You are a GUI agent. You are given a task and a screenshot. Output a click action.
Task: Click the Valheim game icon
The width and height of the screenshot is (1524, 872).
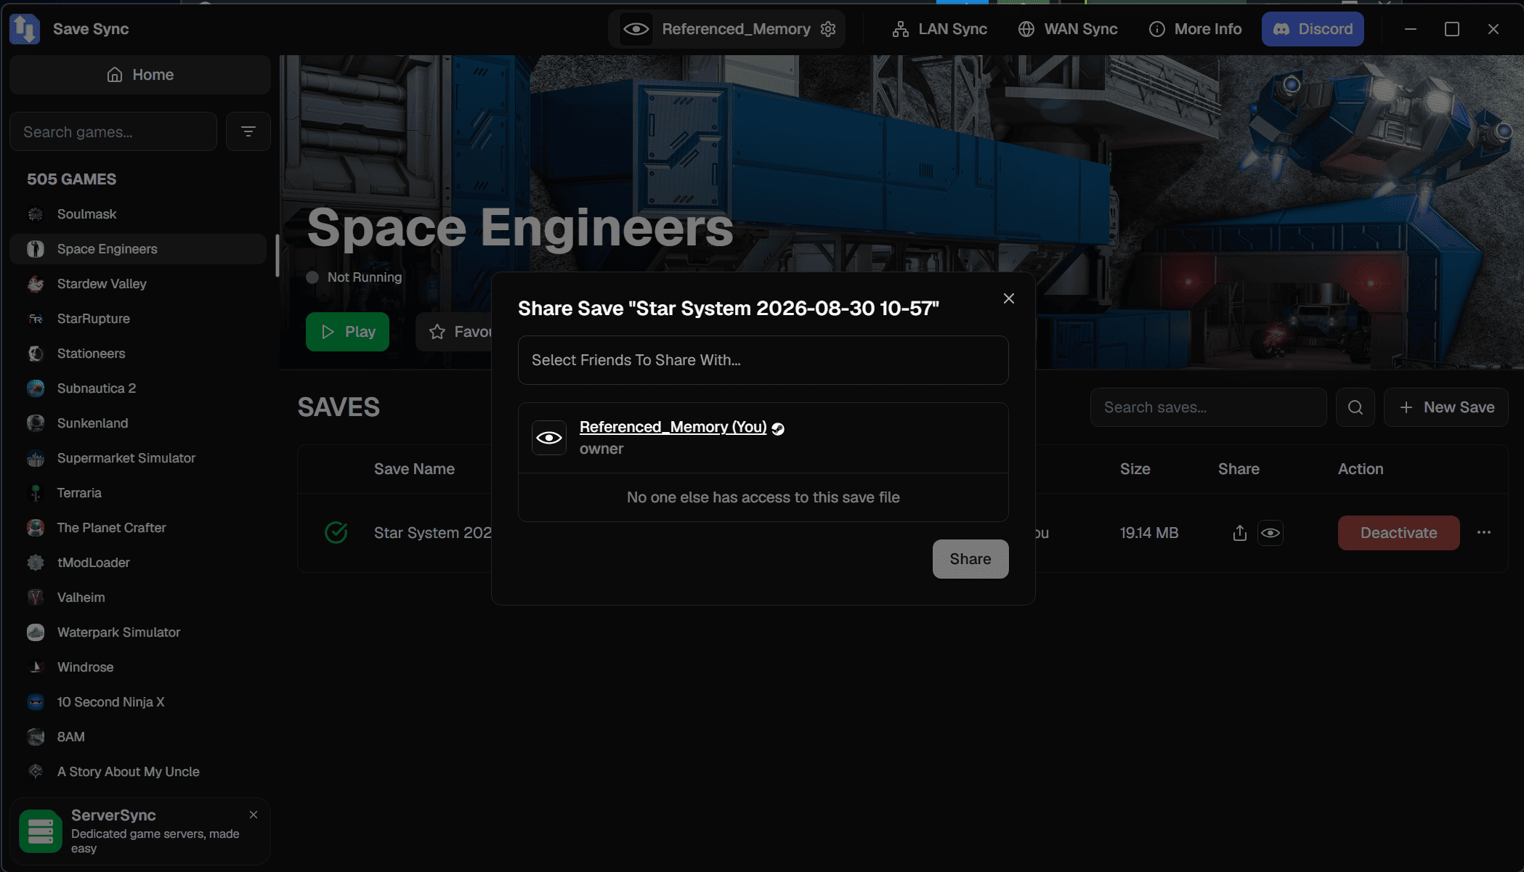click(36, 598)
